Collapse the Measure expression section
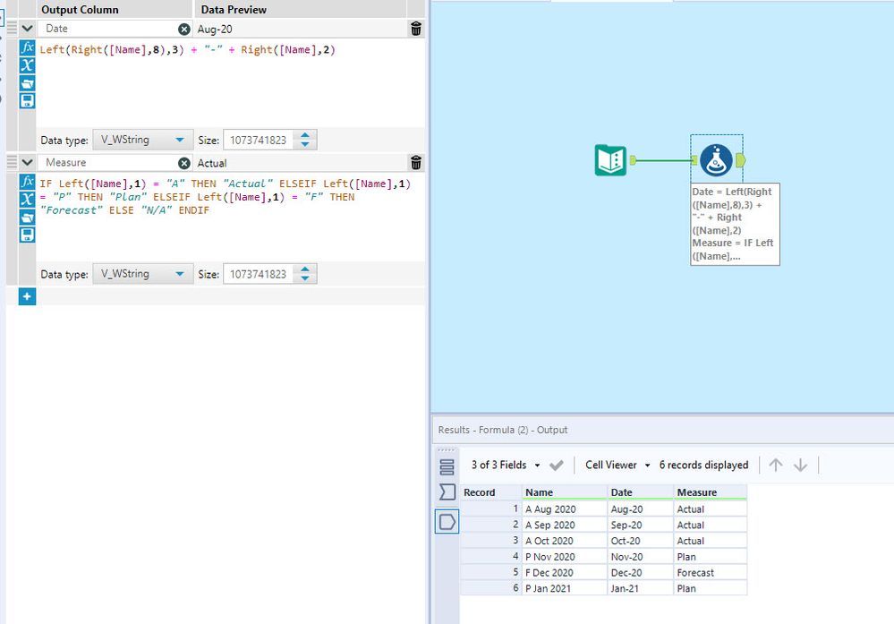This screenshot has height=624, width=894. tap(27, 162)
